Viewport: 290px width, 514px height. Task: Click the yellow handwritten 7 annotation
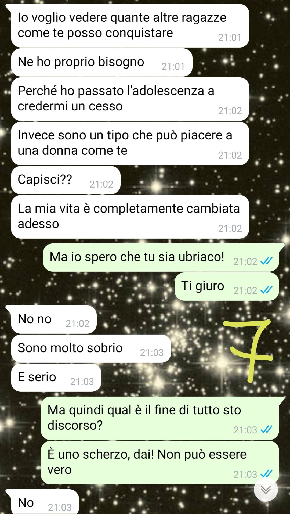(x=249, y=350)
